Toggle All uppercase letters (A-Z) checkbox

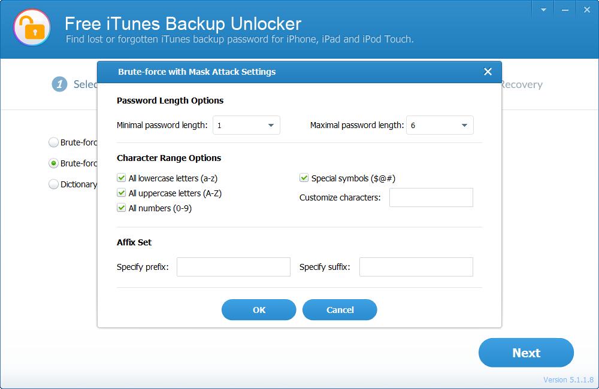click(x=122, y=193)
